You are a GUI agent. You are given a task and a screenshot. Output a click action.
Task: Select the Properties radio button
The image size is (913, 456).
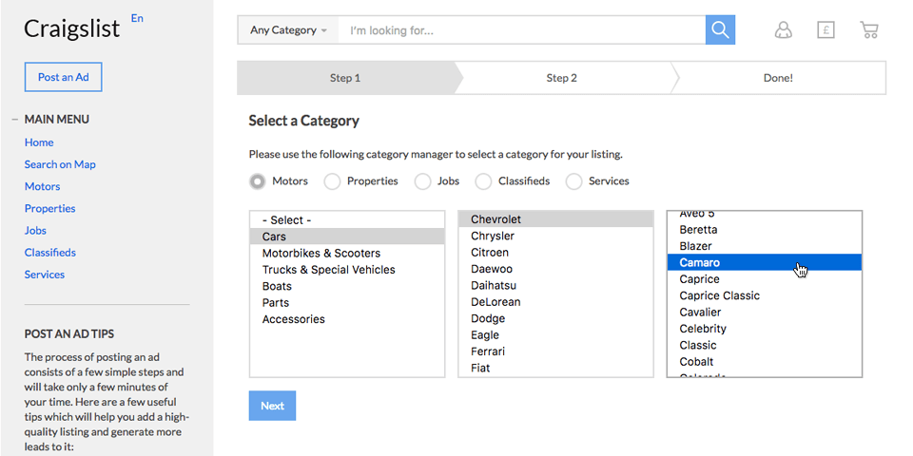[332, 181]
